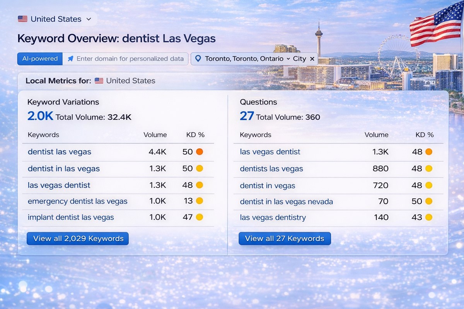
Task: Select the Questions section header
Action: [258, 102]
